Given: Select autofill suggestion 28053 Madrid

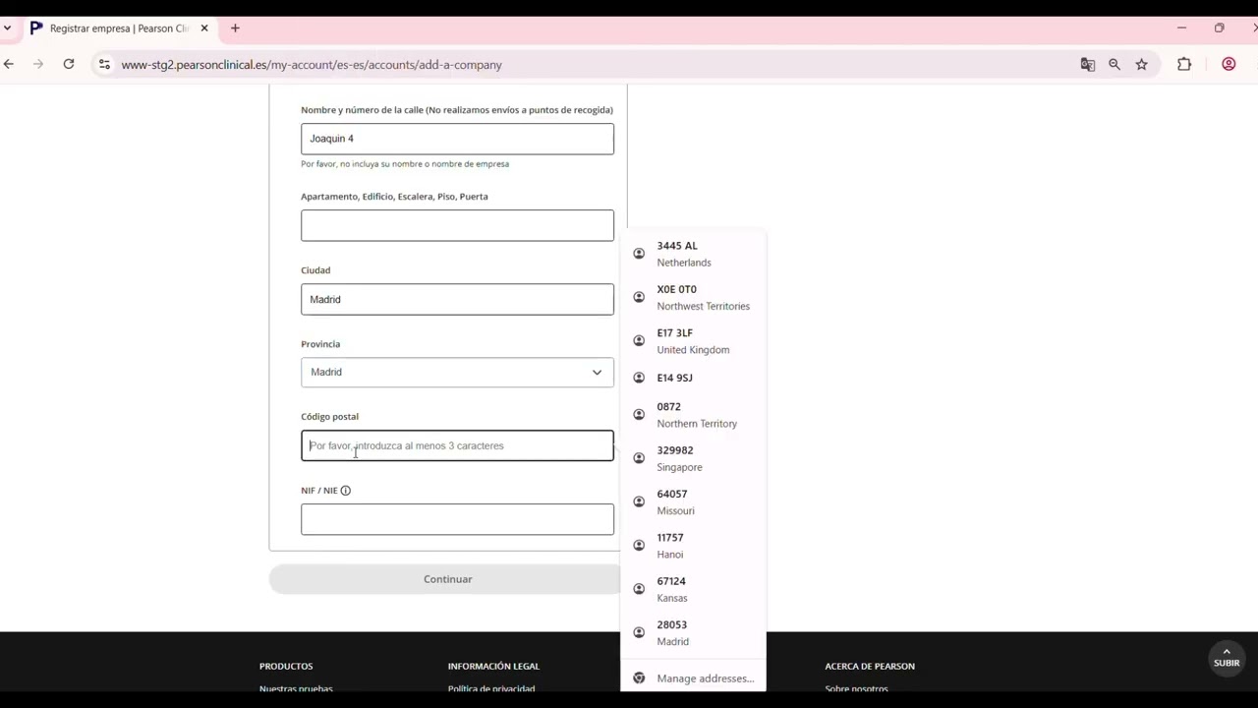Looking at the screenshot, I should coord(693,632).
